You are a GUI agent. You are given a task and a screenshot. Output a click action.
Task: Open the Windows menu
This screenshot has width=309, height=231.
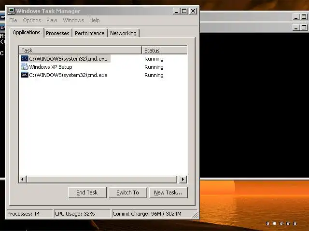pos(73,20)
